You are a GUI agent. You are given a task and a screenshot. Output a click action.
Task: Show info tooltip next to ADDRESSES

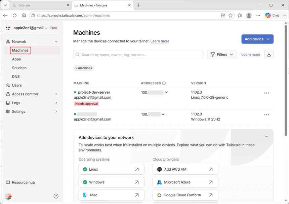(164, 83)
